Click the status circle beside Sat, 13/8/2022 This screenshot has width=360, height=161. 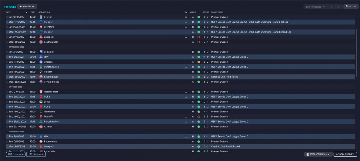click(7, 17)
